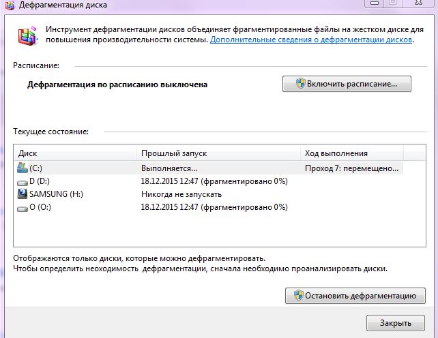Select the D (D:) drive name text
438x338 pixels.
coord(41,181)
